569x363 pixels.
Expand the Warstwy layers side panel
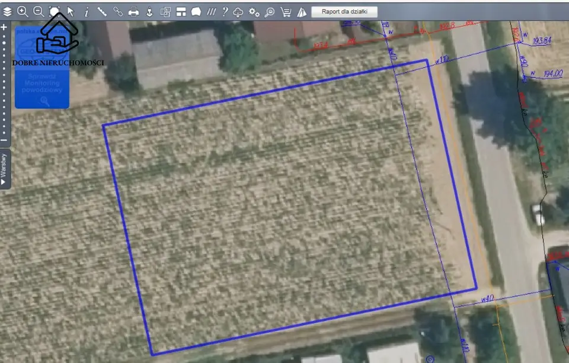tap(4, 169)
